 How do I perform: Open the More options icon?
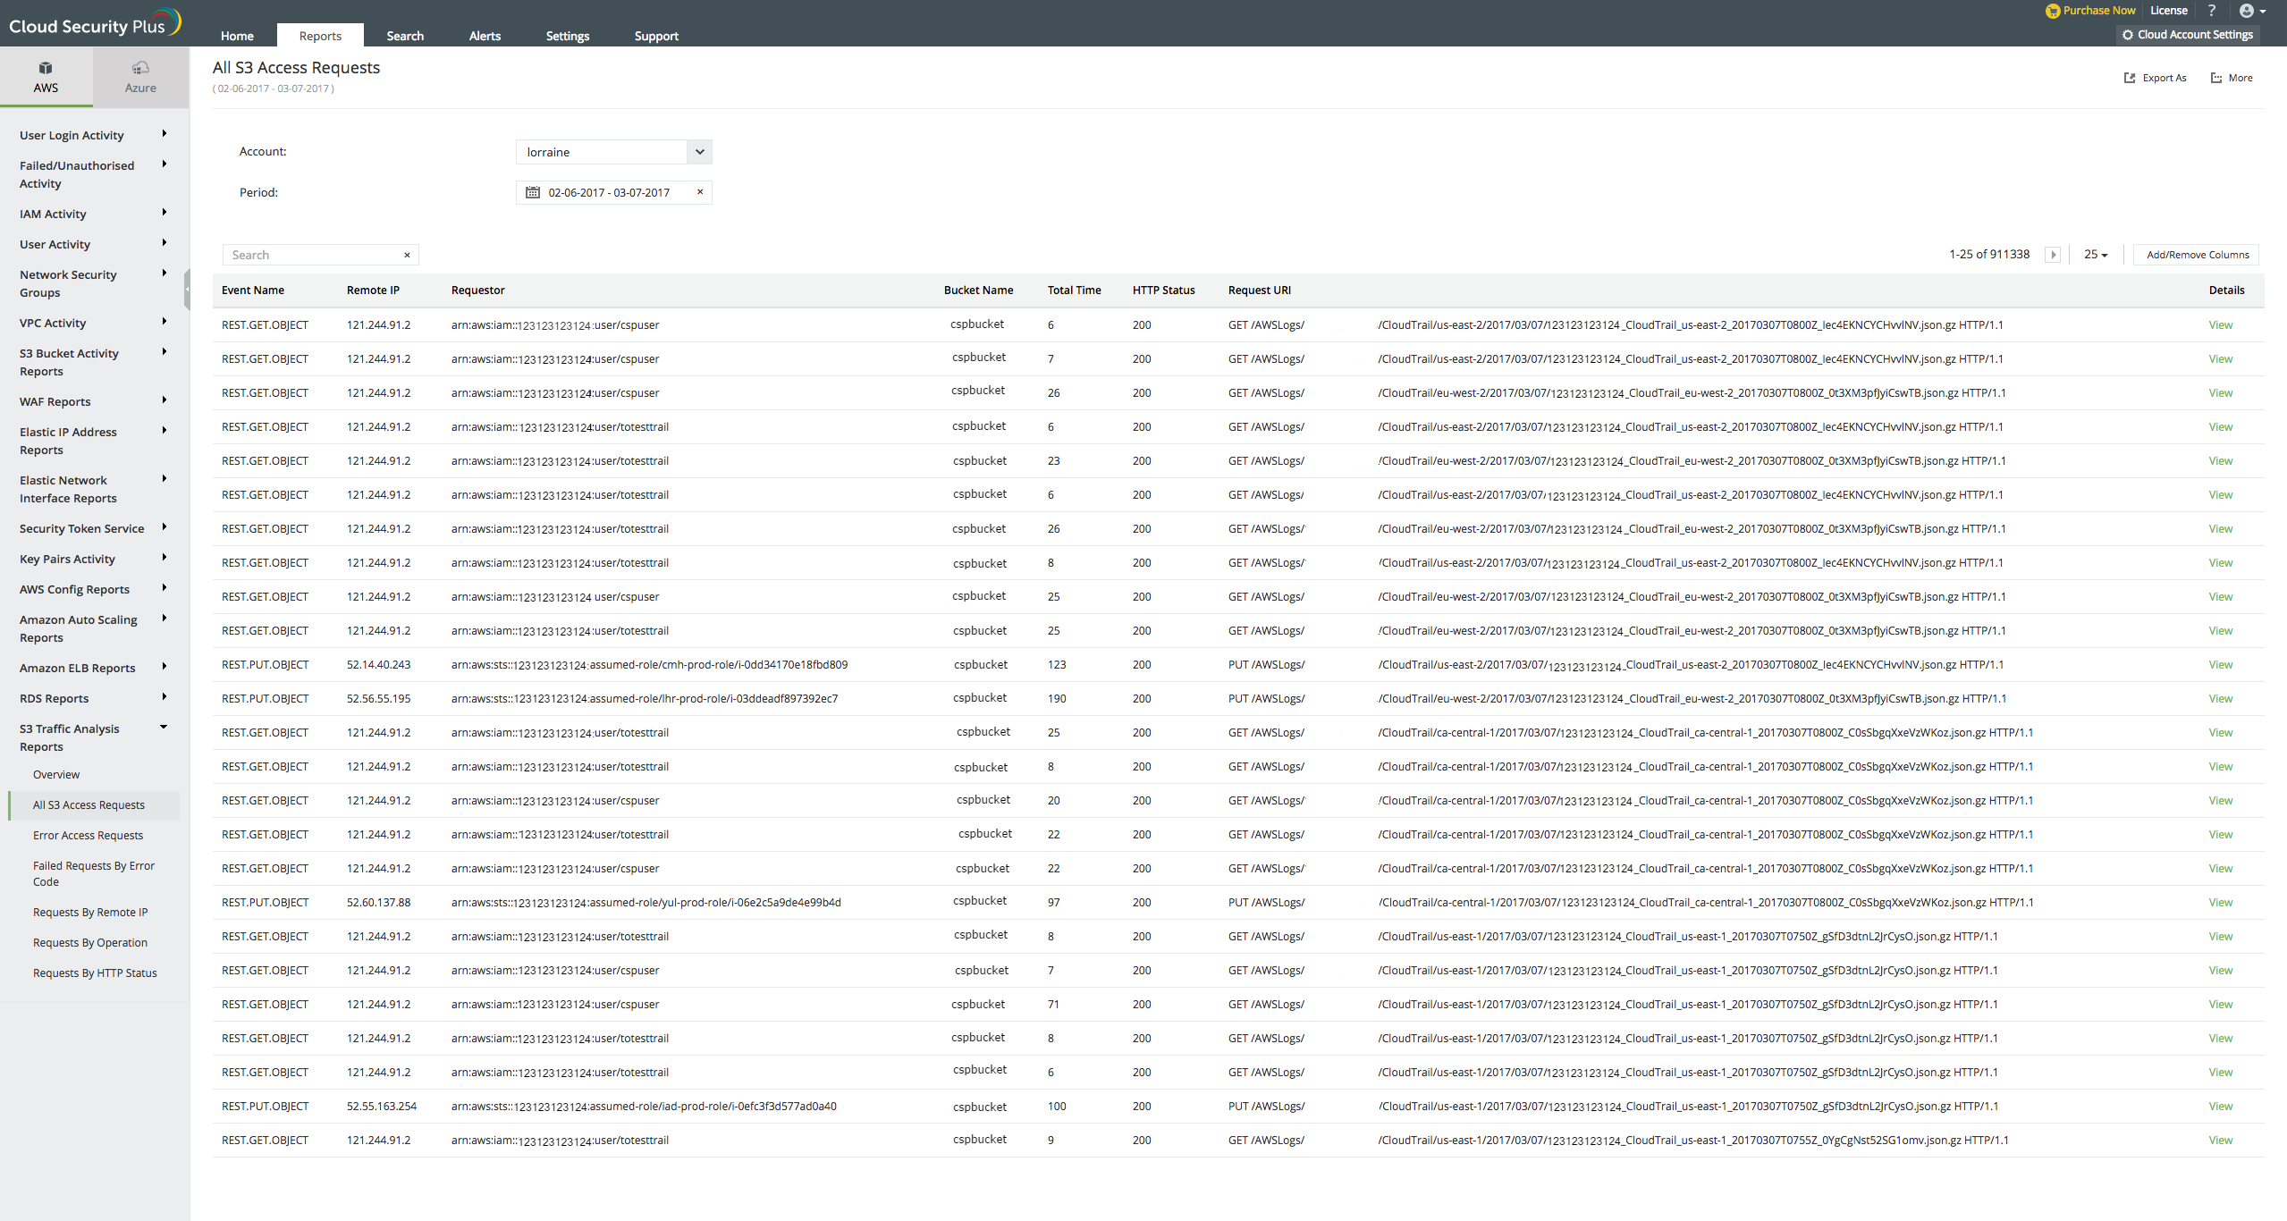[x=2216, y=78]
